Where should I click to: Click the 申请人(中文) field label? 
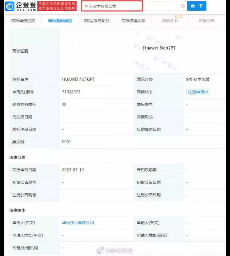tap(24, 223)
